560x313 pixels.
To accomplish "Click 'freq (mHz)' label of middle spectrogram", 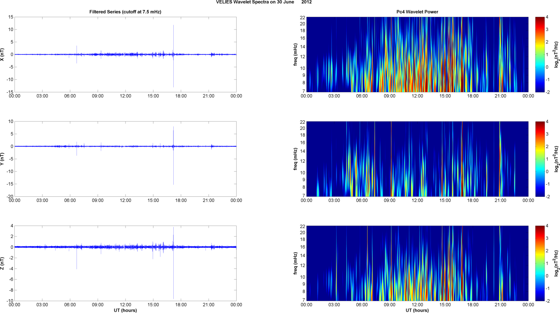I will pyautogui.click(x=295, y=159).
